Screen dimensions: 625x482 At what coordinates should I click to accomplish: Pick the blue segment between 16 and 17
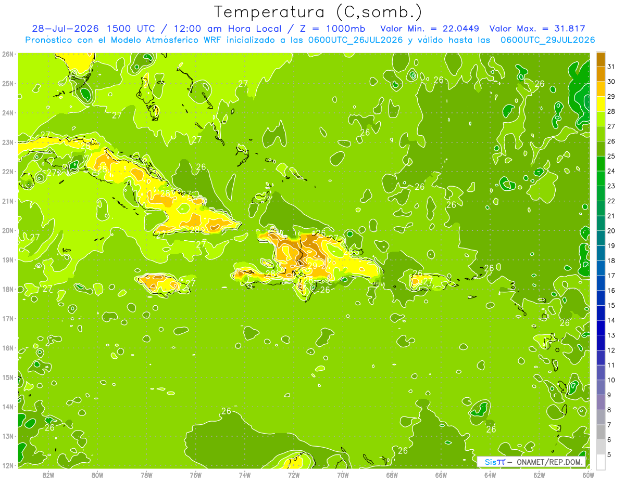[x=601, y=283]
